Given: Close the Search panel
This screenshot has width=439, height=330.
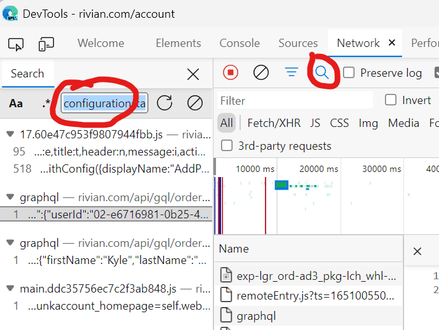Looking at the screenshot, I should coord(193,74).
